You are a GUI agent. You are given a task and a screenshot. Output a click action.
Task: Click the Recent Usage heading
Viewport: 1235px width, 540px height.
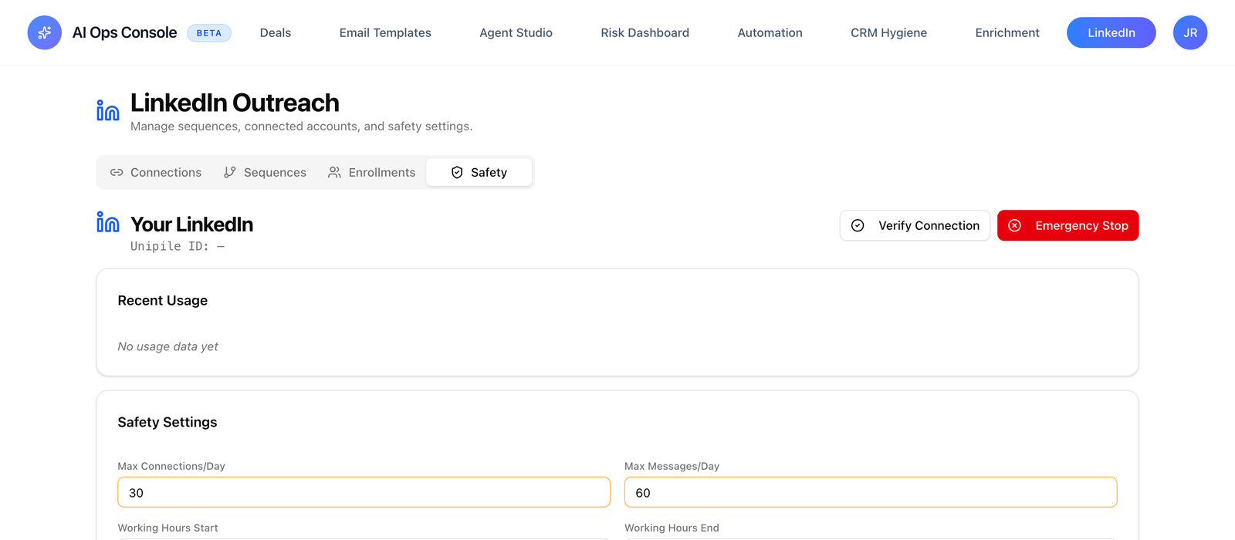(163, 301)
